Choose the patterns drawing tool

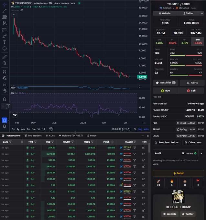coord(5,23)
